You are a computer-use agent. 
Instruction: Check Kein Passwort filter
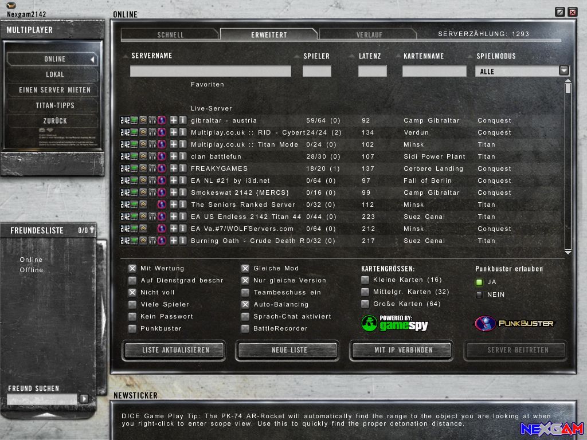click(132, 316)
